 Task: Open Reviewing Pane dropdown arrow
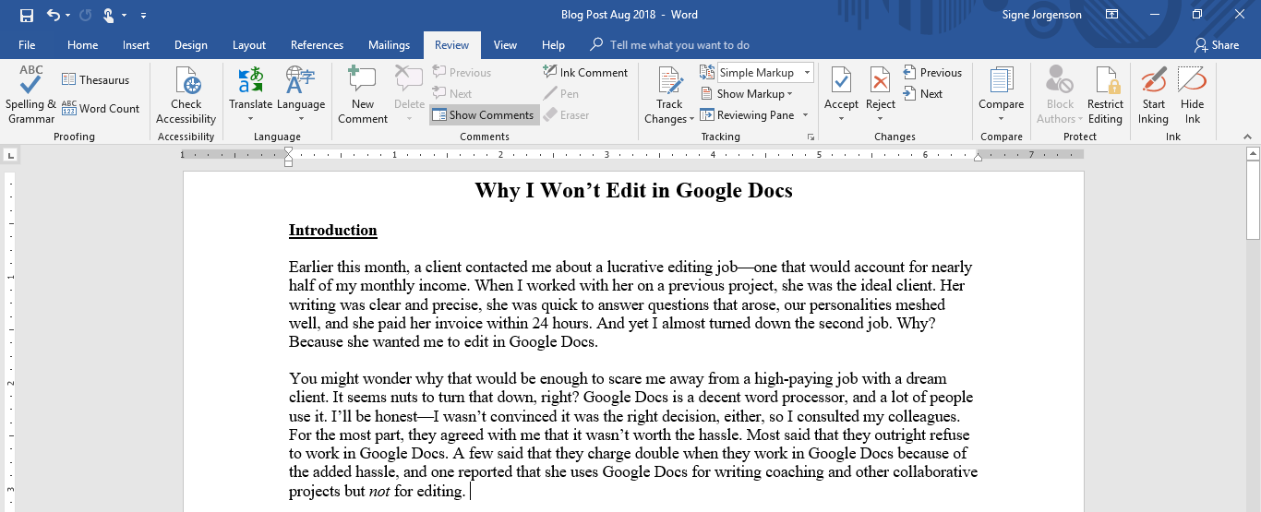point(805,115)
